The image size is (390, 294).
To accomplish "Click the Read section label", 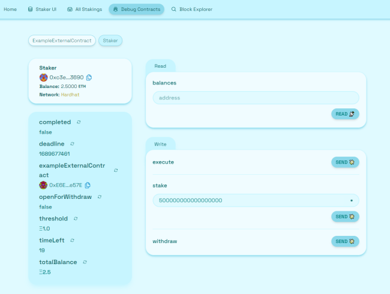I will [160, 66].
